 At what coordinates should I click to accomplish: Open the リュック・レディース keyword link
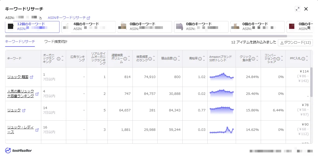click(20, 130)
